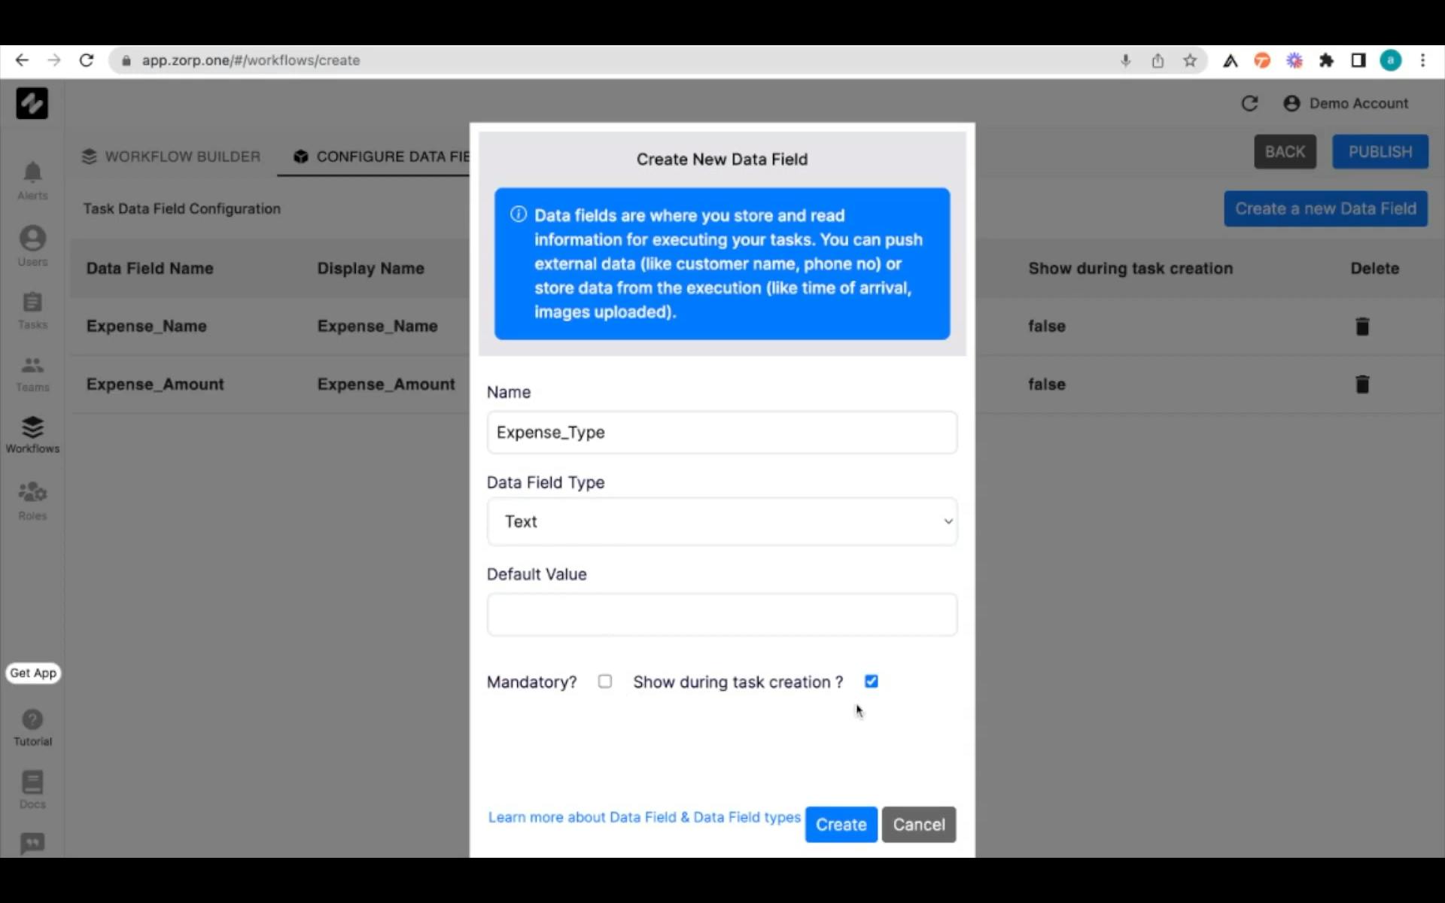Open the Learn more about Data Field link
This screenshot has width=1445, height=903.
tap(644, 817)
